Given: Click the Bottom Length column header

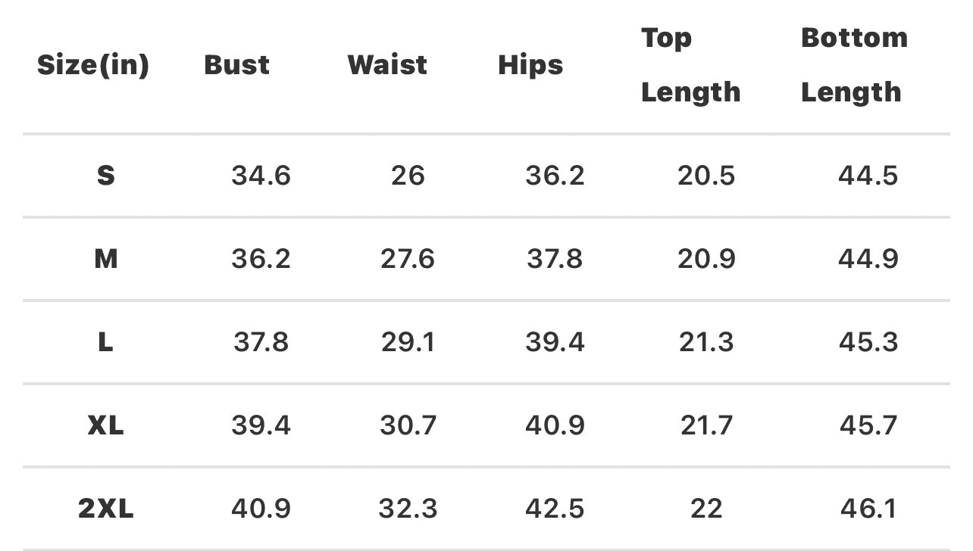Looking at the screenshot, I should coord(854,65).
